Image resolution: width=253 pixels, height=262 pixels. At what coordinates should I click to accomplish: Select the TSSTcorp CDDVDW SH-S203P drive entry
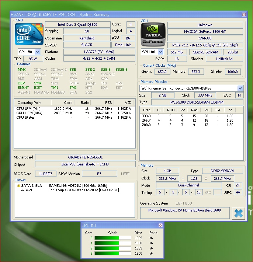click(x=75, y=190)
